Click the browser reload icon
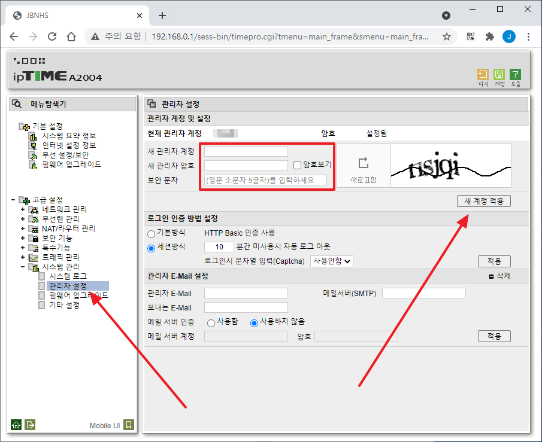 52,36
